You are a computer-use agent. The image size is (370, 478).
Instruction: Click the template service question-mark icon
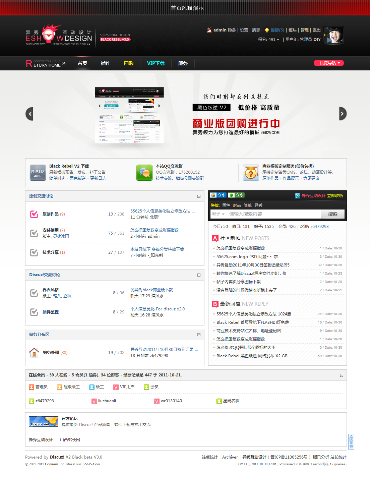[x=251, y=173]
